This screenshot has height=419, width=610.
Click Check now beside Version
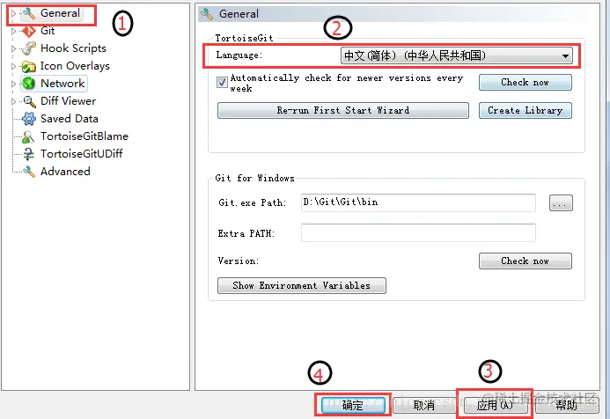[x=525, y=261]
